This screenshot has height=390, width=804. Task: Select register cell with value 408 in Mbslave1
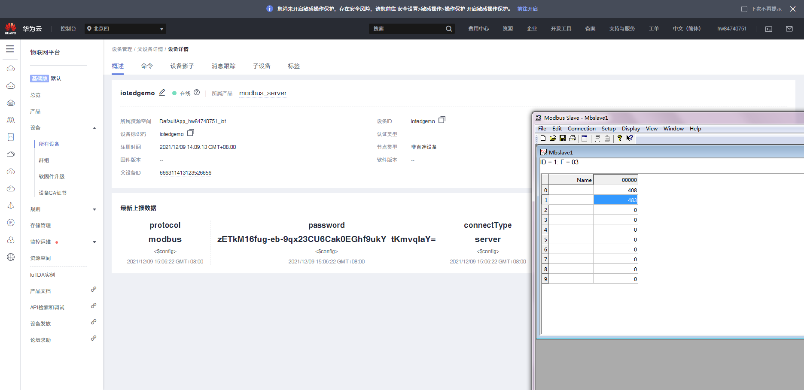point(615,190)
